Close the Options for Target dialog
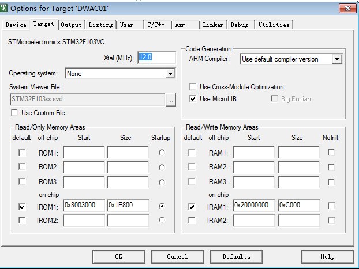 [x=347, y=9]
